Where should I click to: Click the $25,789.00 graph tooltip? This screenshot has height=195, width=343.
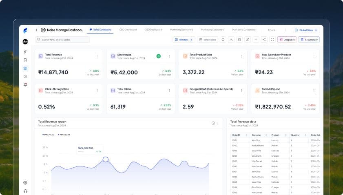pyautogui.click(x=90, y=149)
